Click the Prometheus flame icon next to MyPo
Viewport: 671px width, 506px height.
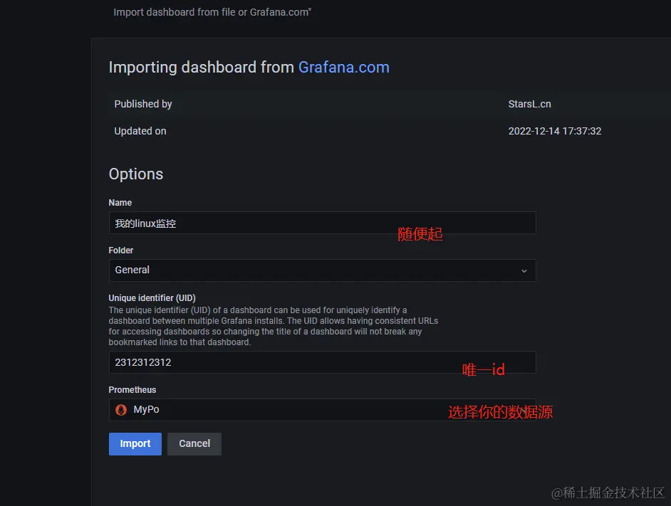point(121,410)
